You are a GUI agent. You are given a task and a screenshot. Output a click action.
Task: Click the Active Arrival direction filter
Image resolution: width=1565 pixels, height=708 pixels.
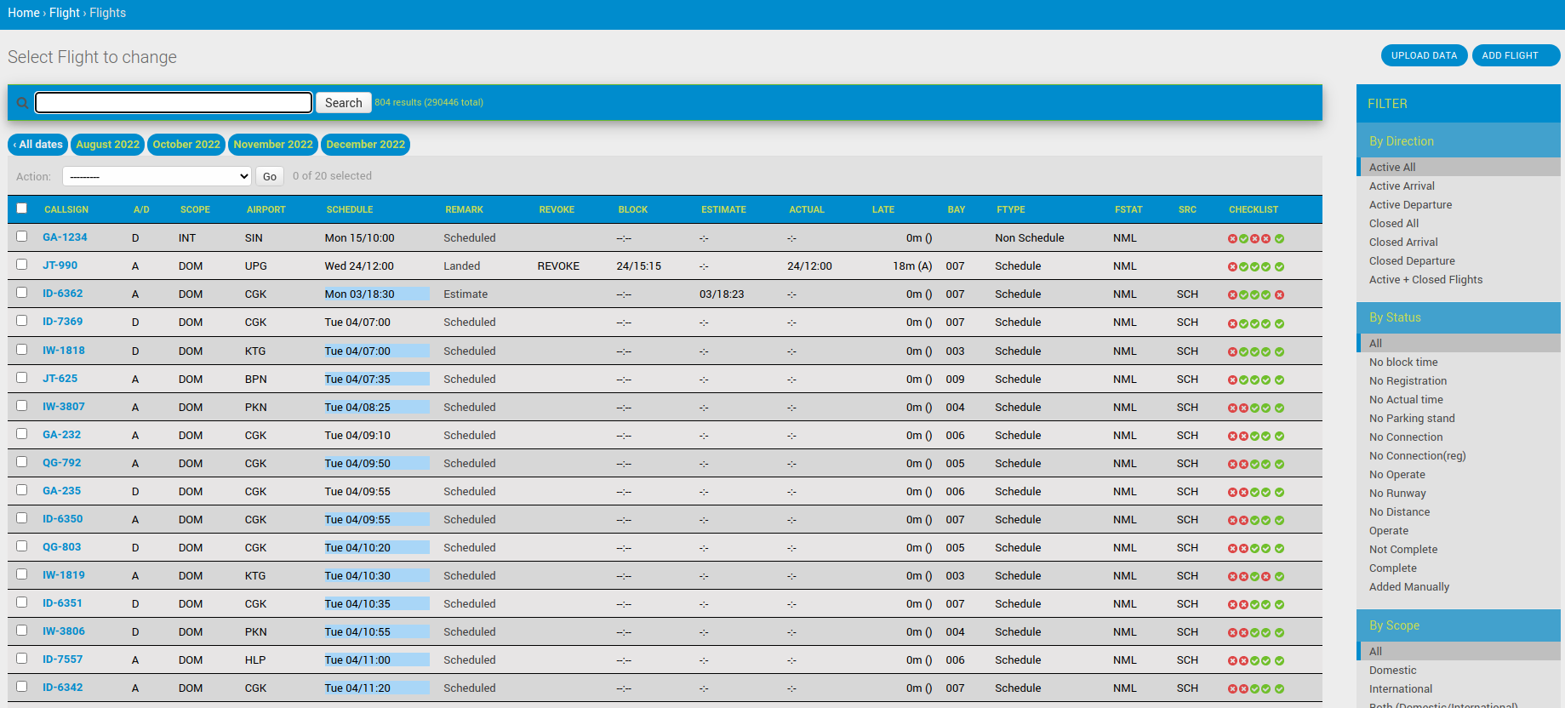click(x=1402, y=186)
